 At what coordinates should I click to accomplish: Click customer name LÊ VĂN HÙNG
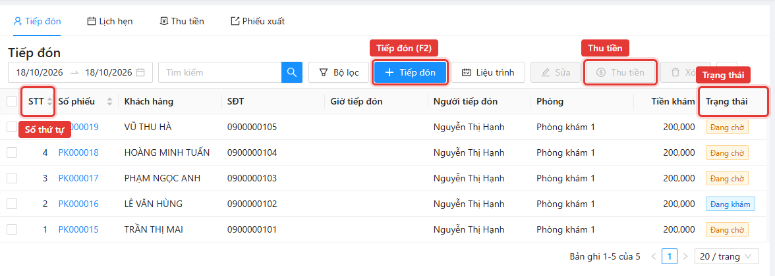coord(154,204)
